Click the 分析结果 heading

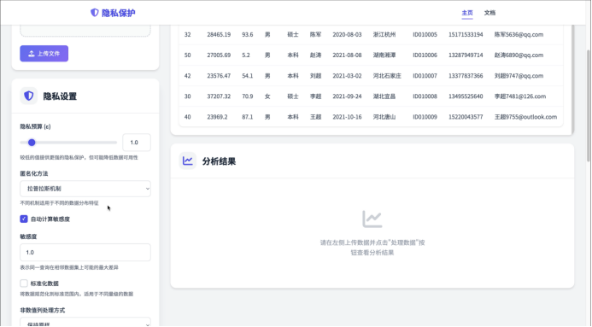pyautogui.click(x=219, y=161)
